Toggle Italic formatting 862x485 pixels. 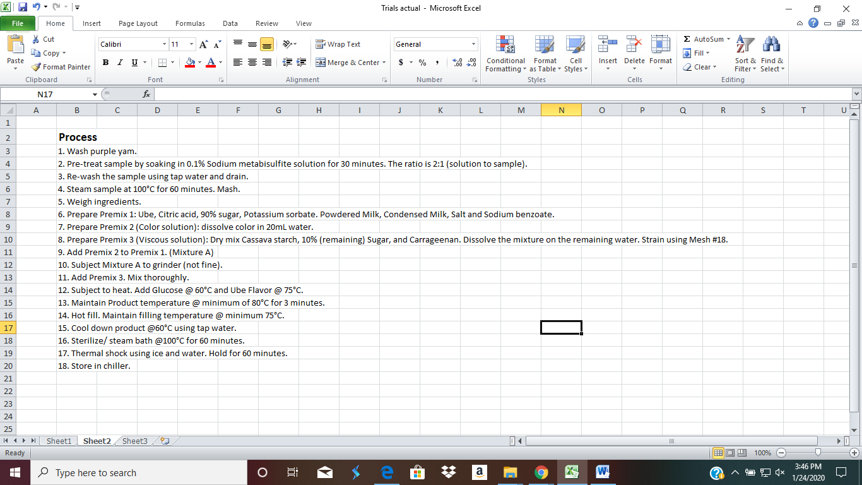[120, 63]
